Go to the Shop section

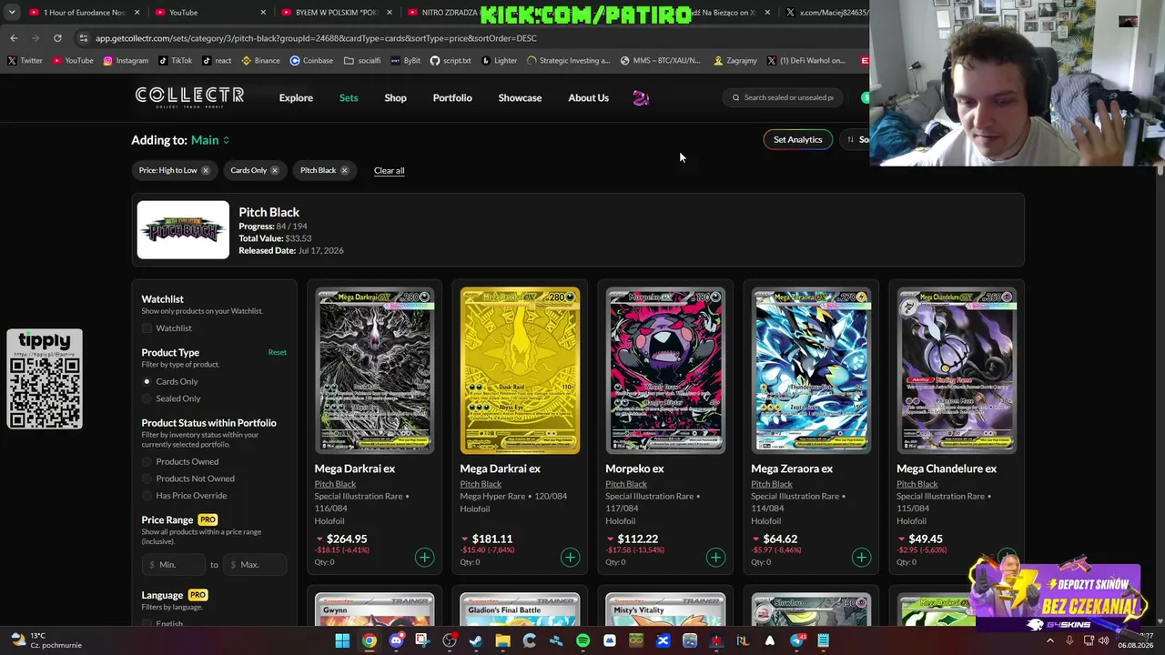tap(395, 98)
